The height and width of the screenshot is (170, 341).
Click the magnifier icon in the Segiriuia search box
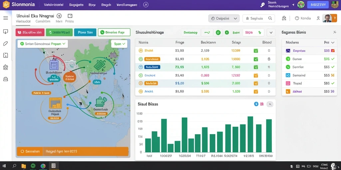click(270, 19)
